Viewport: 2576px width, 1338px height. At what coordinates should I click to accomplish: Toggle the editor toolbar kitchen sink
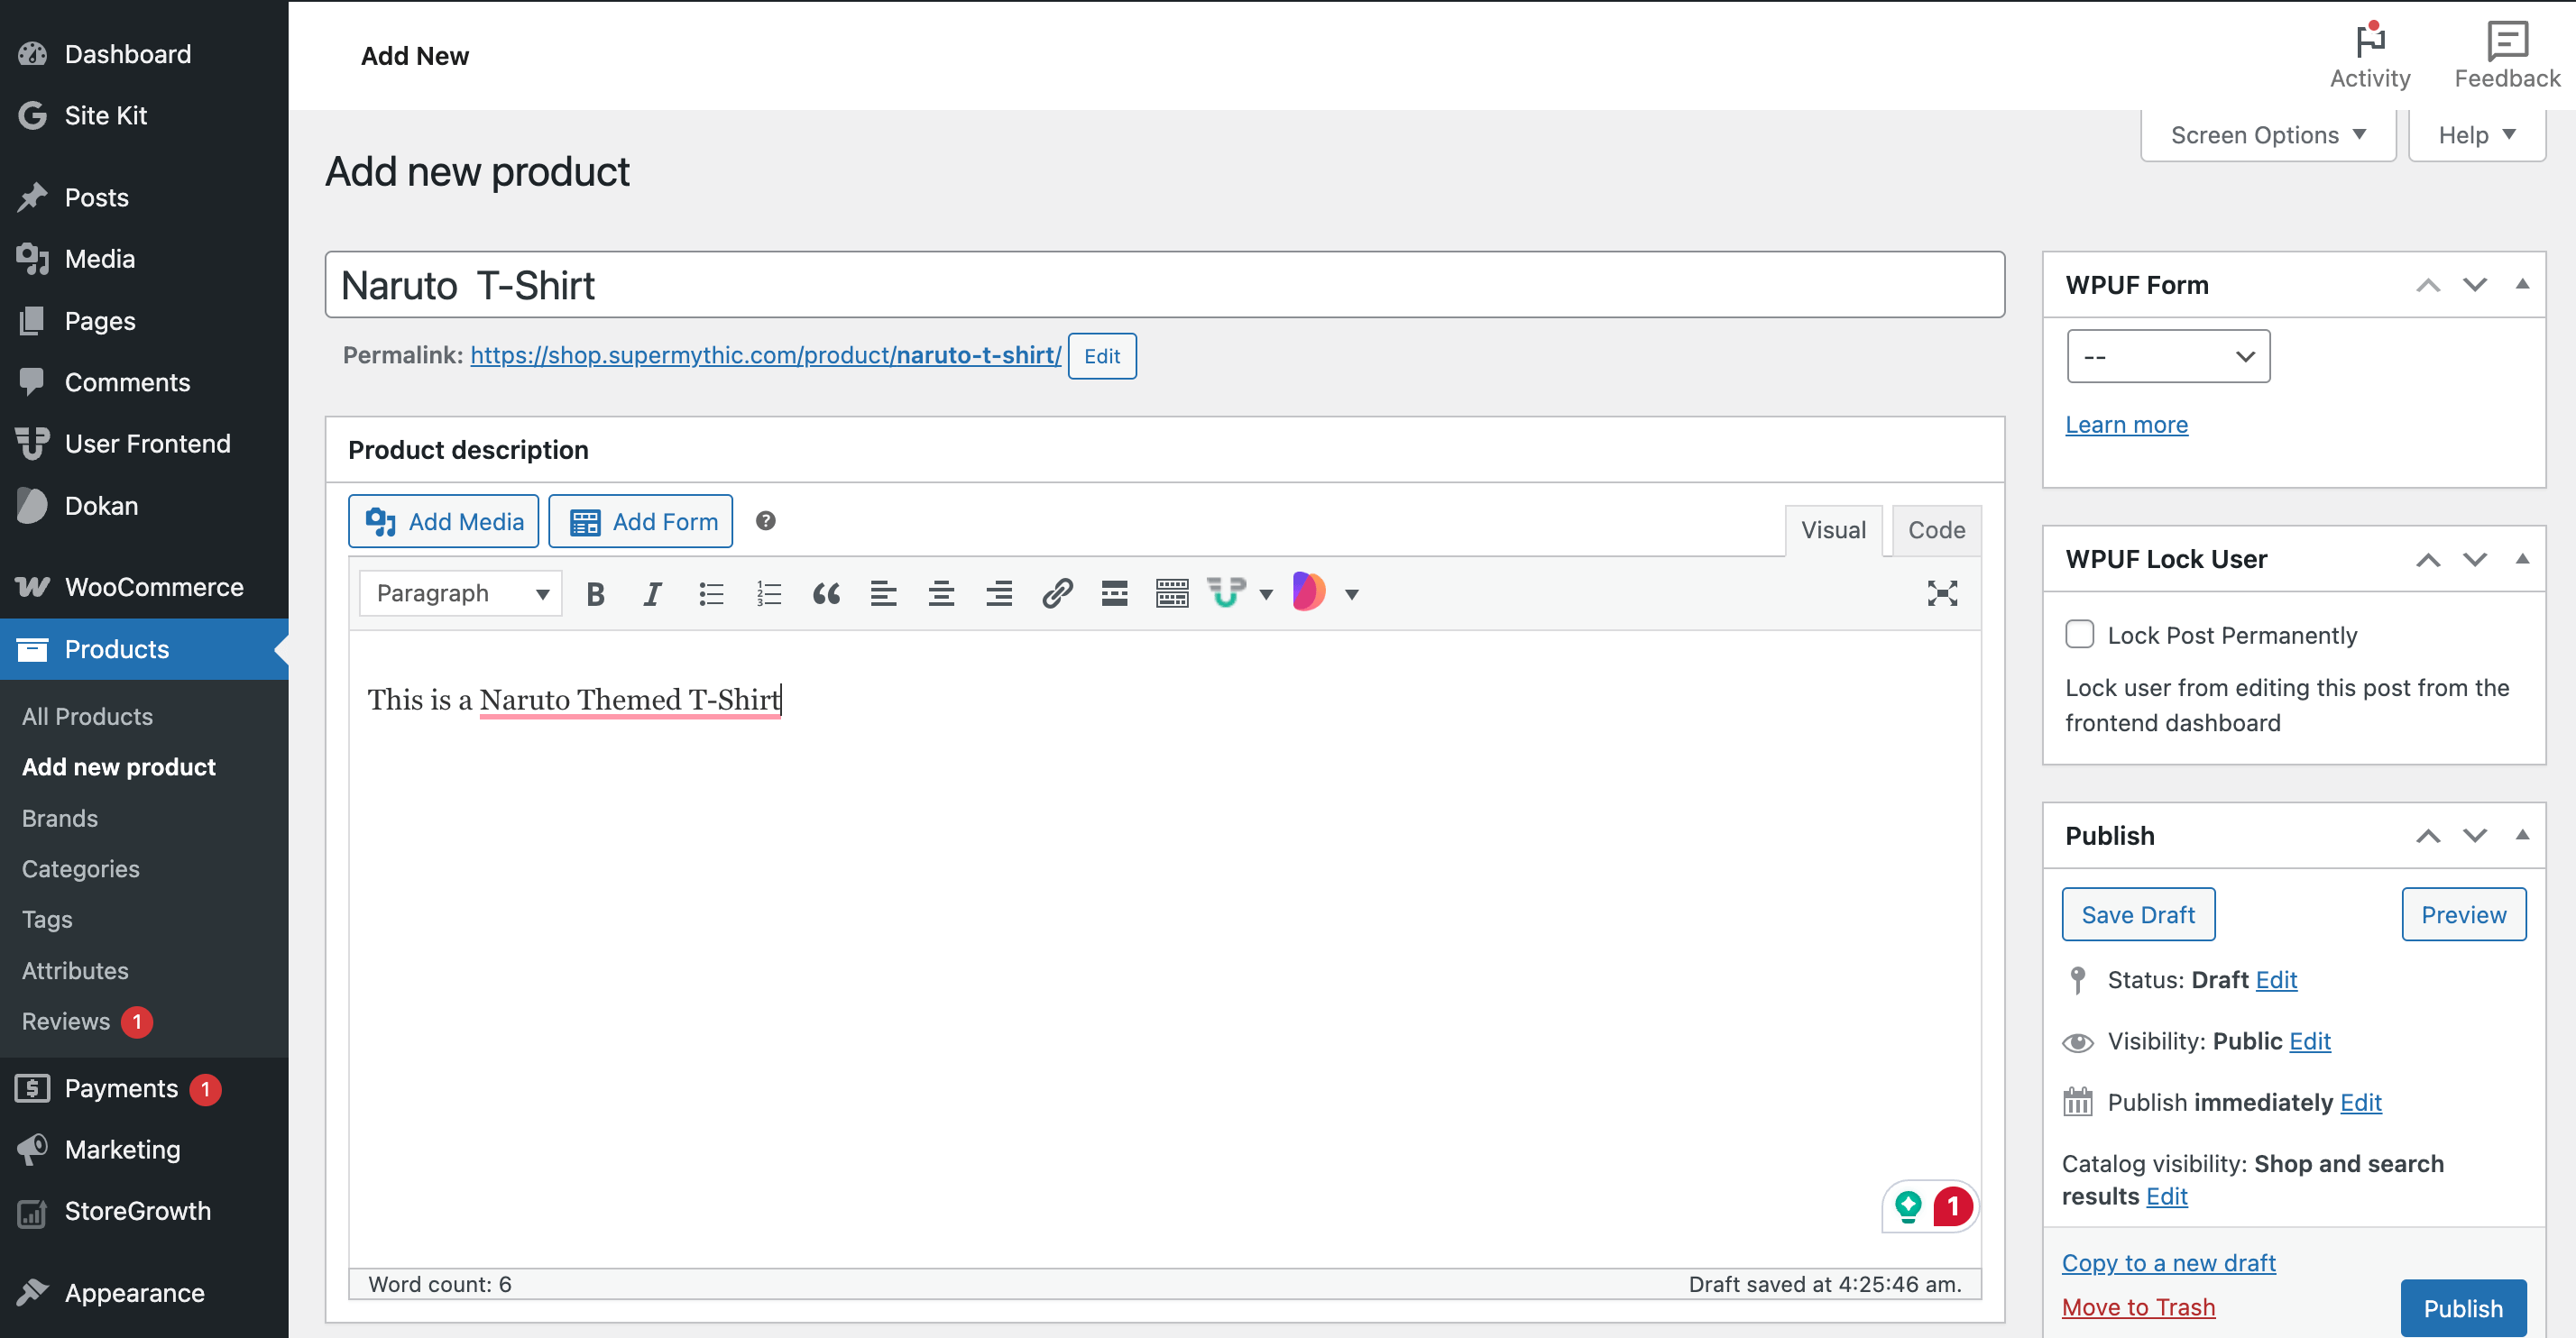click(1172, 593)
